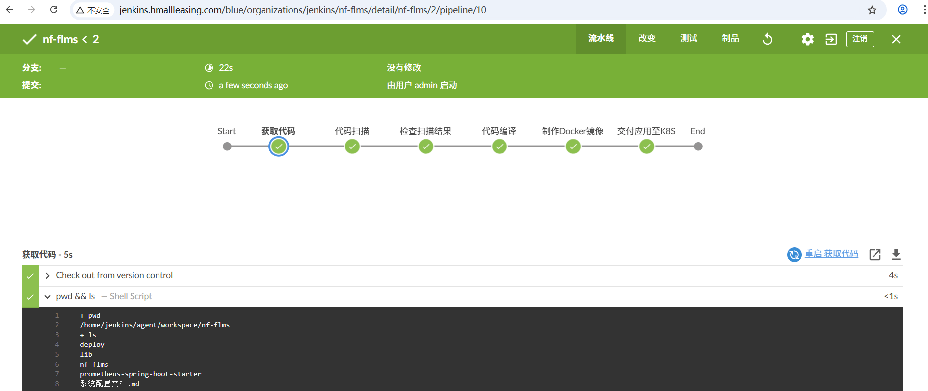This screenshot has width=928, height=391.
Task: Collapse the pwd && ls shell step
Action: click(48, 297)
